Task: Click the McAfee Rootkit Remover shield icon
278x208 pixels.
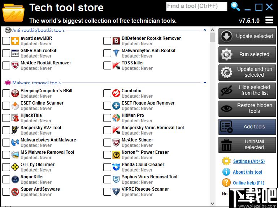Action: (x=15, y=65)
